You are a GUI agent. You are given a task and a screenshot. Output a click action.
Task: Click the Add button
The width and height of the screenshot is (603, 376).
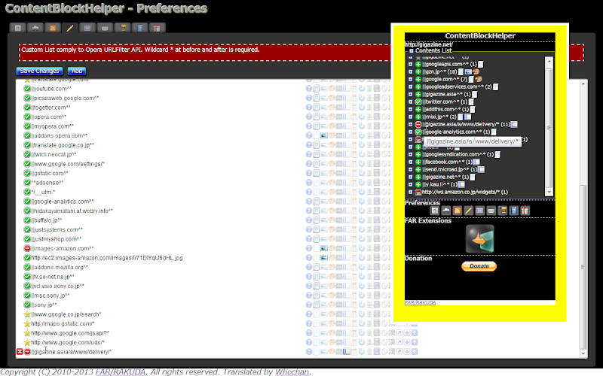click(77, 71)
